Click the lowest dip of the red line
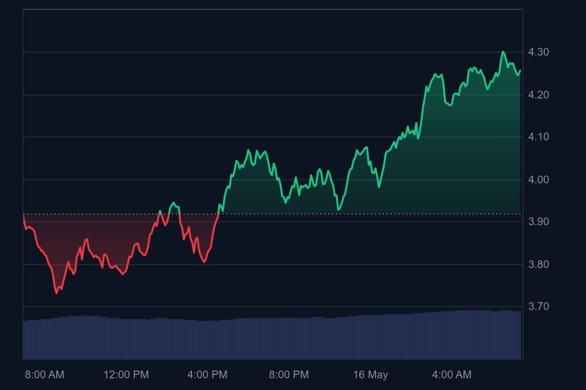Screen dimensions: 586x390 click(x=57, y=293)
